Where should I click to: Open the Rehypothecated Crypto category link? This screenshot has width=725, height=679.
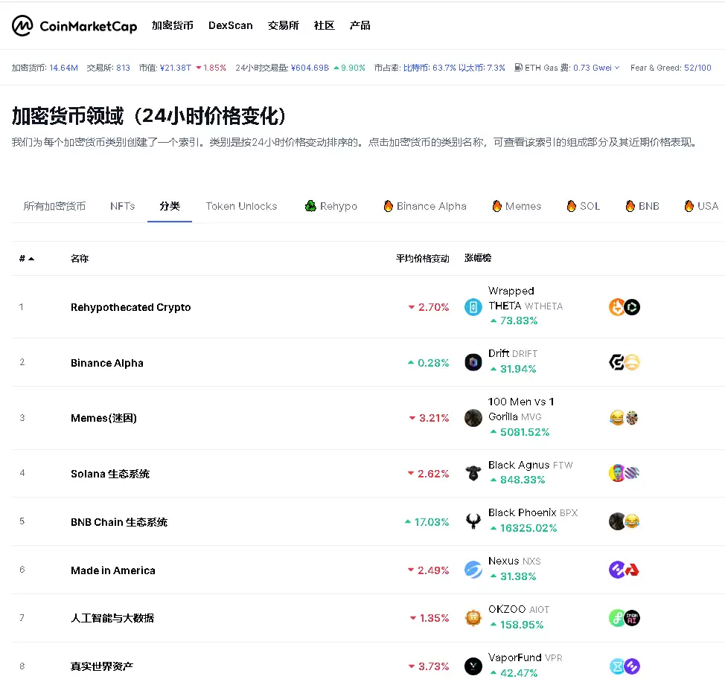point(130,306)
